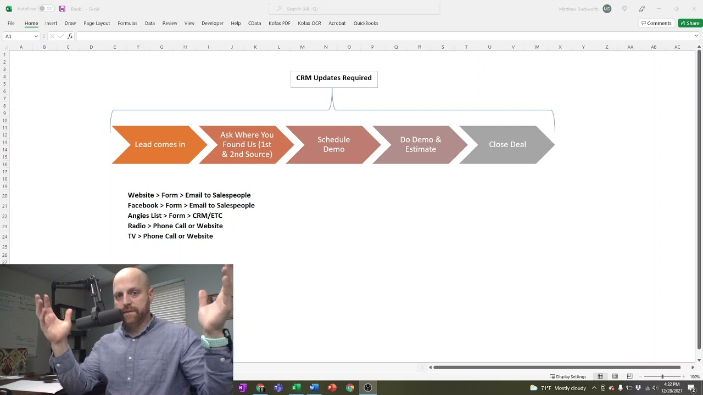Click the Insert Function fx icon
The height and width of the screenshot is (395, 703).
70,36
